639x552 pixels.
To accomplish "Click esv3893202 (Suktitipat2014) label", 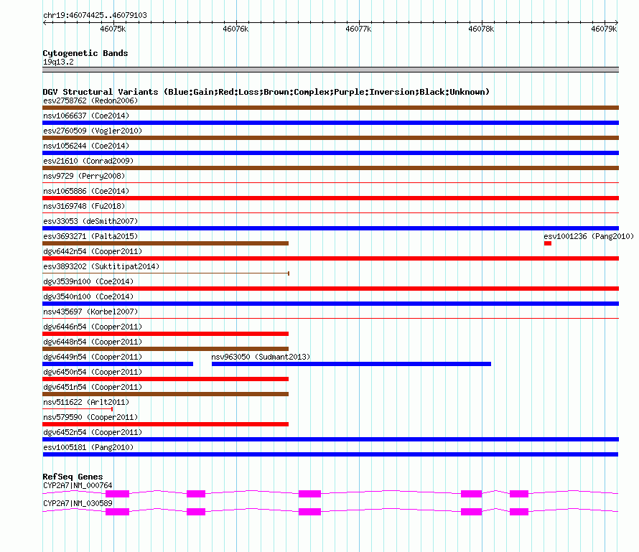I will tap(101, 266).
